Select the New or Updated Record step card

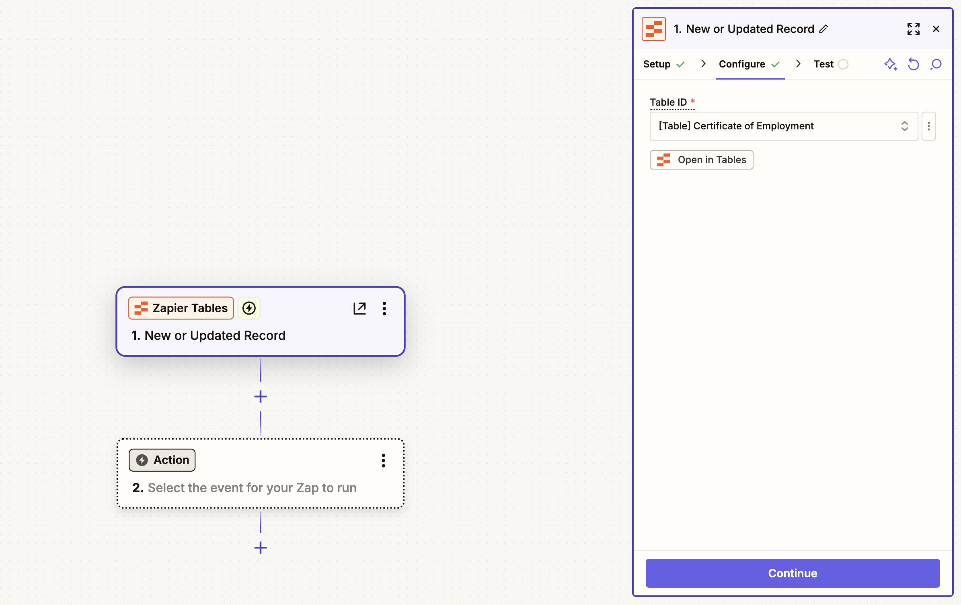261,321
